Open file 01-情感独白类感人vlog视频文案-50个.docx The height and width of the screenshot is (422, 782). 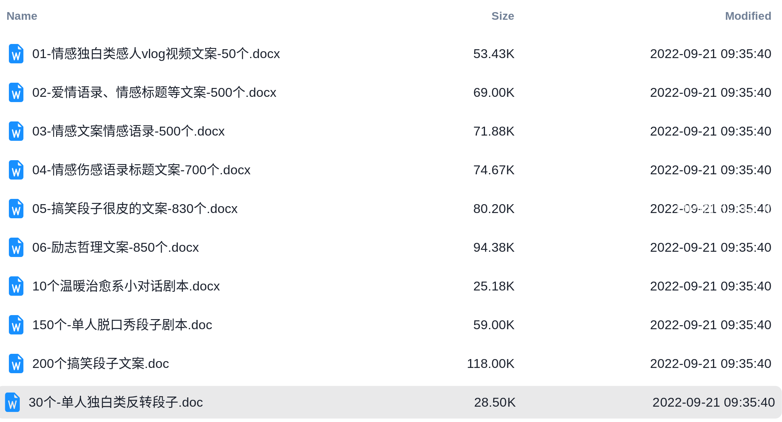pos(156,54)
